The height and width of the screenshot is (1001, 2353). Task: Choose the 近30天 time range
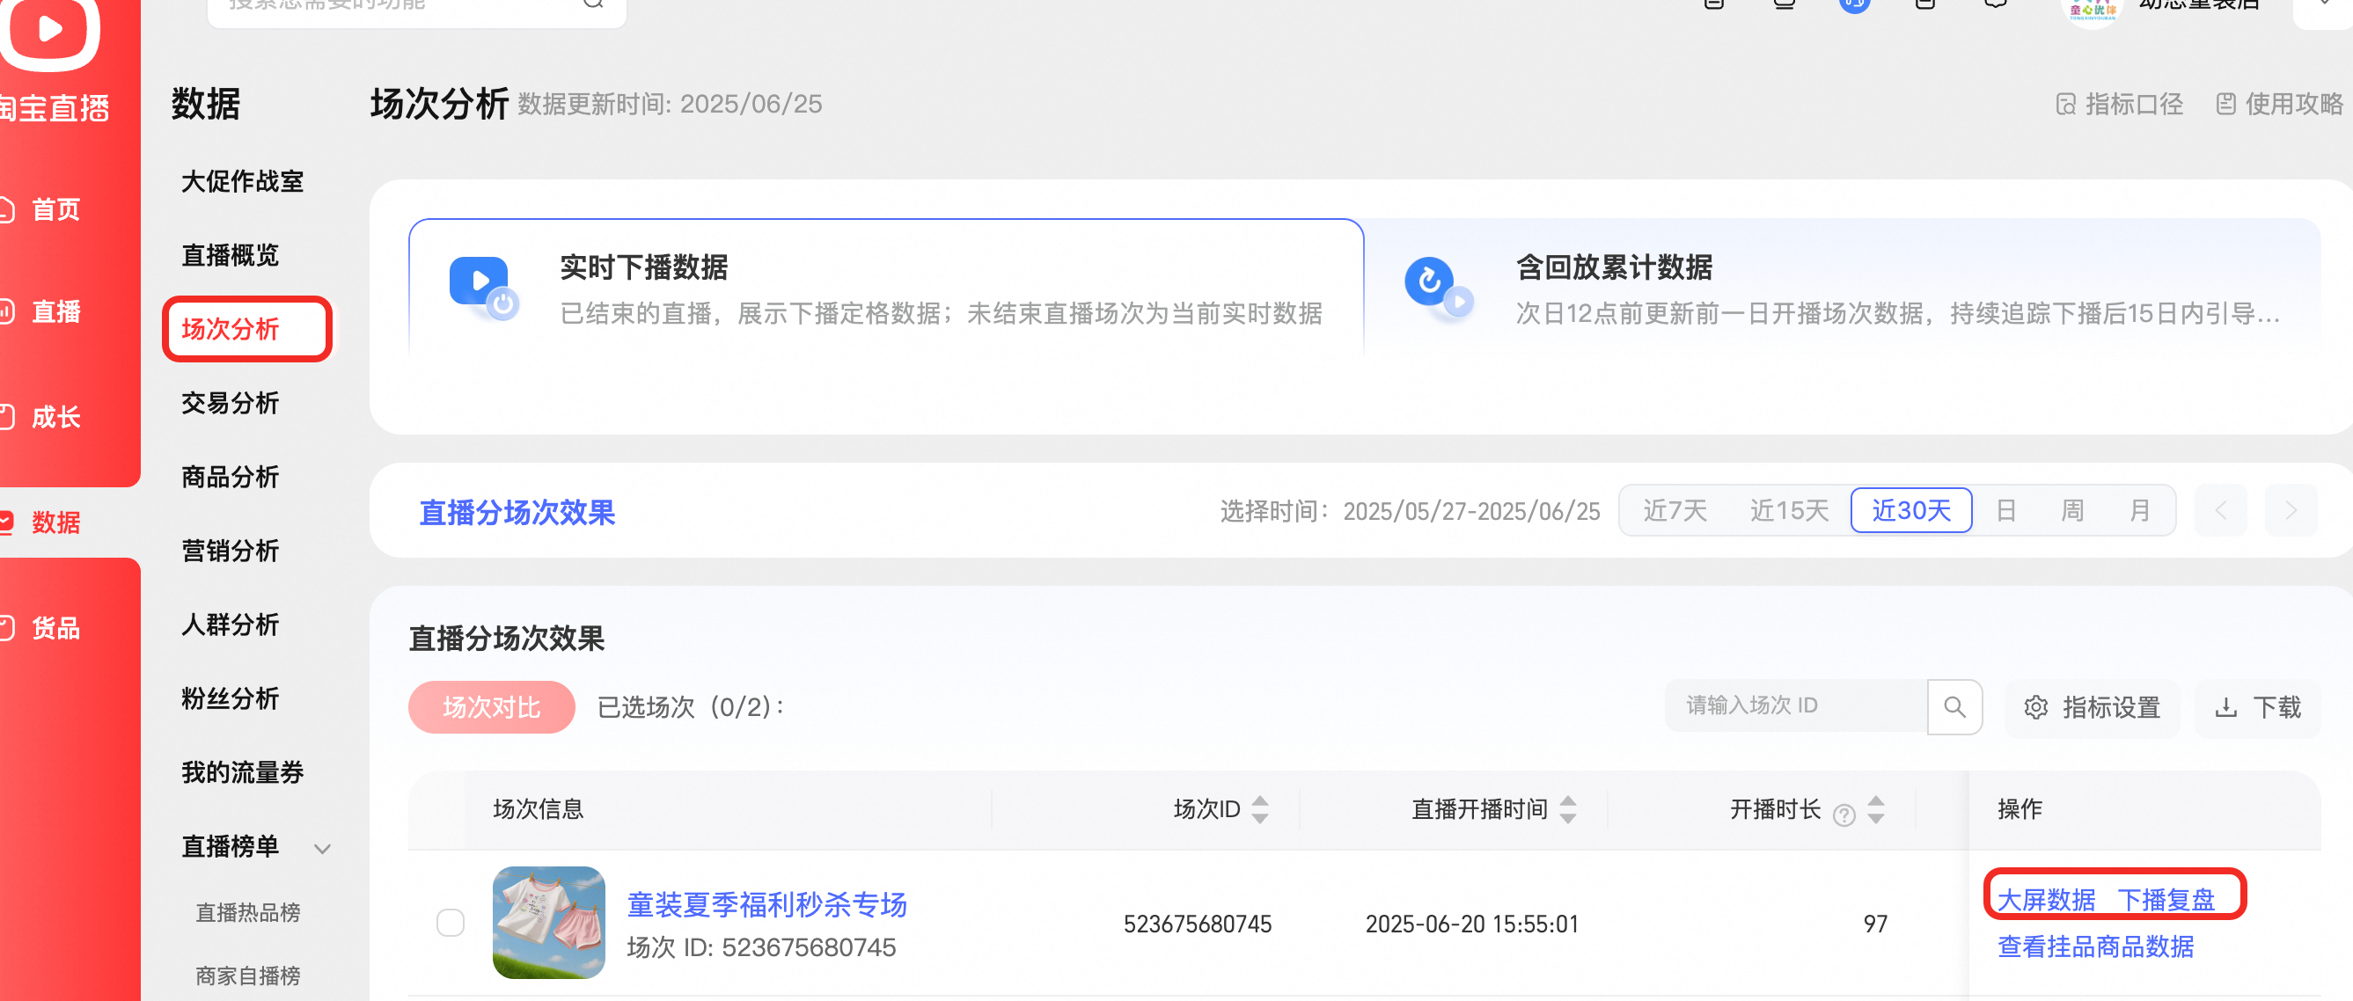(1911, 509)
